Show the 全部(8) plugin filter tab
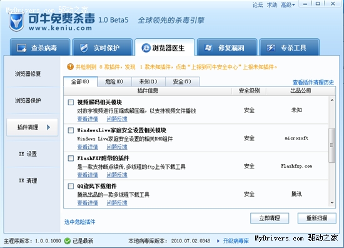Screen dimensions: 344x248 (80, 81)
